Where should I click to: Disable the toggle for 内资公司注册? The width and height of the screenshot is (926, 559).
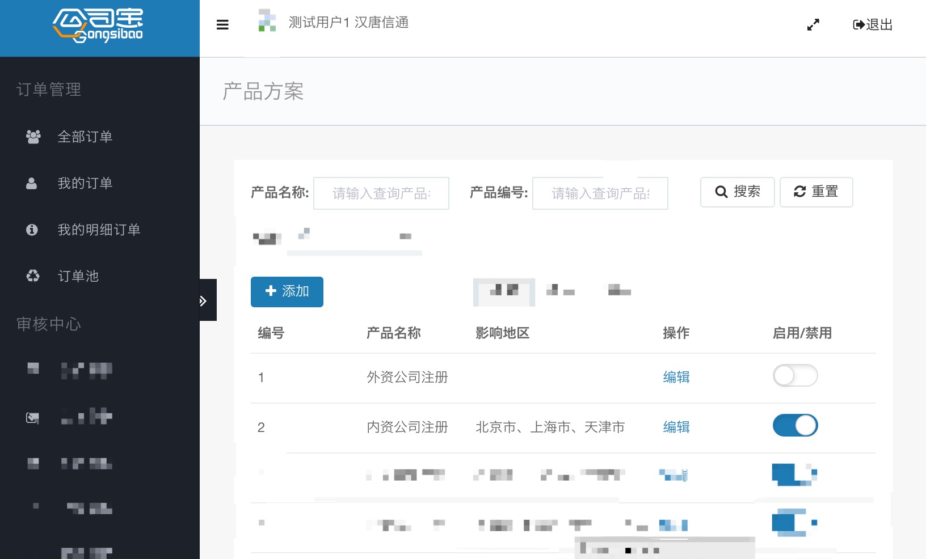(795, 425)
